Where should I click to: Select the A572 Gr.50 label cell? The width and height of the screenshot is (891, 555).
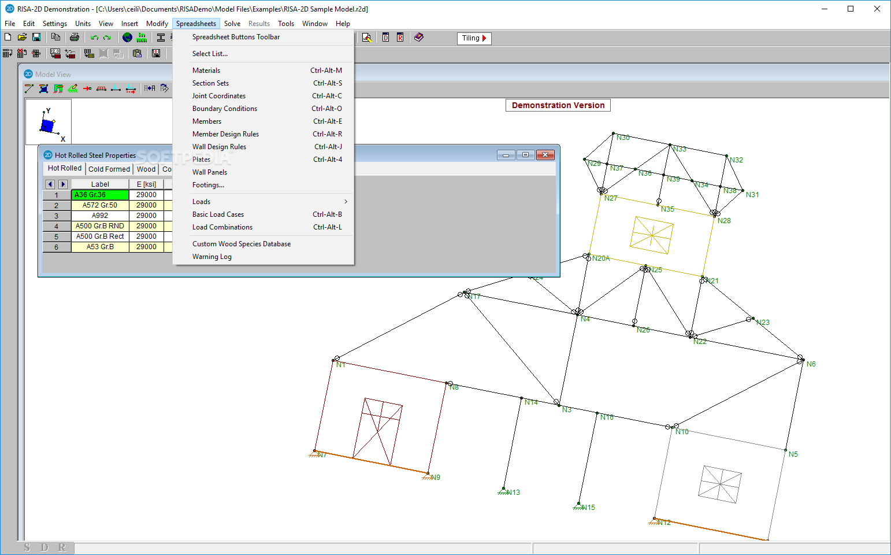[x=100, y=205]
